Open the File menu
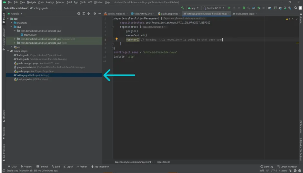Viewport: 303px width, 173px height. [x=10, y=2]
